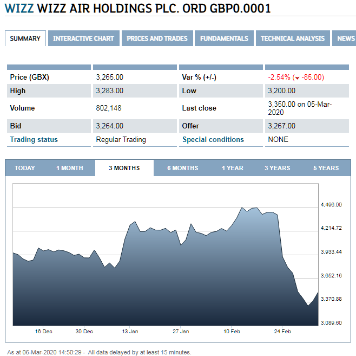Click the red down arrow icon
This screenshot has width=356, height=356.
(x=297, y=77)
